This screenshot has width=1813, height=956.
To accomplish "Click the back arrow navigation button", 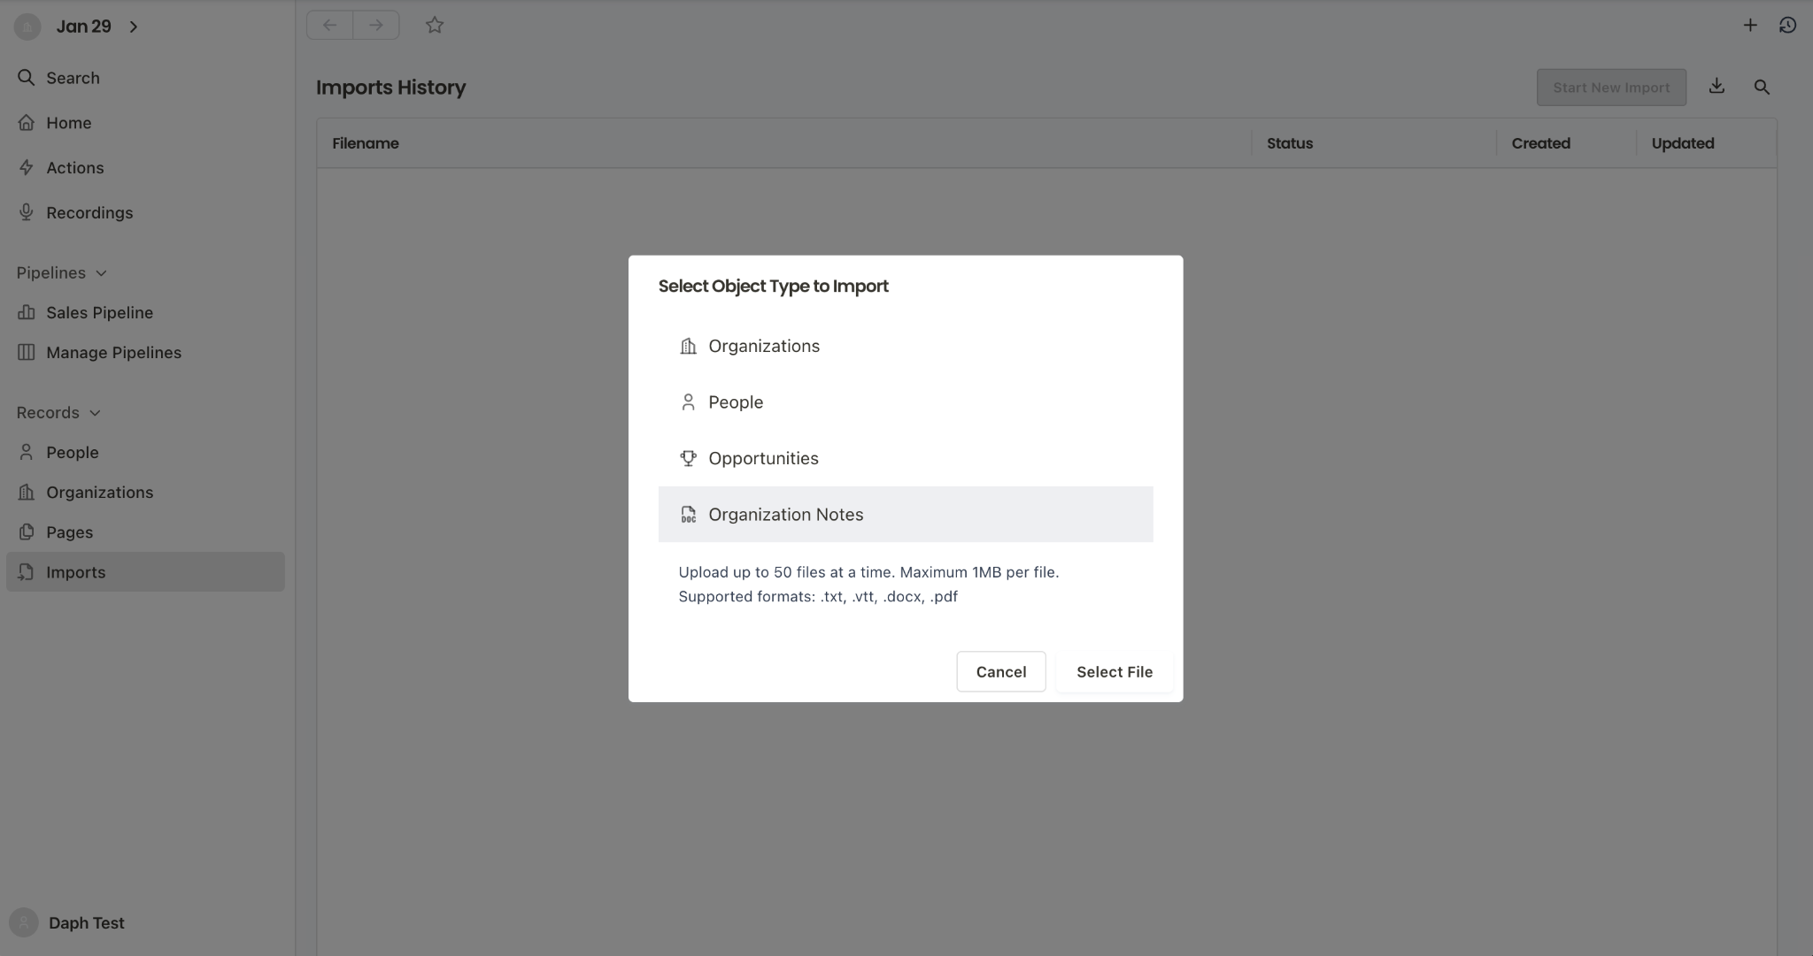I will coord(329,25).
